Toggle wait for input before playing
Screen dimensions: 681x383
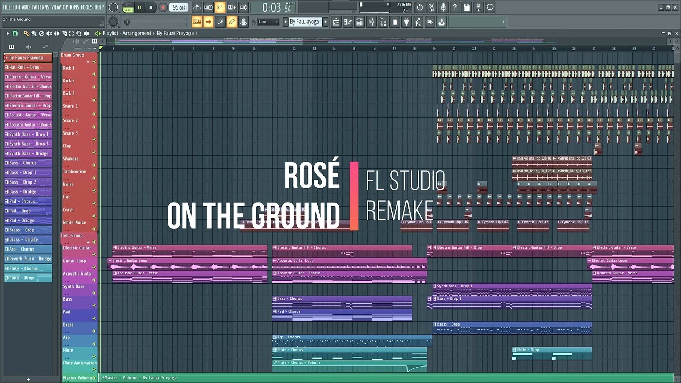(x=209, y=7)
